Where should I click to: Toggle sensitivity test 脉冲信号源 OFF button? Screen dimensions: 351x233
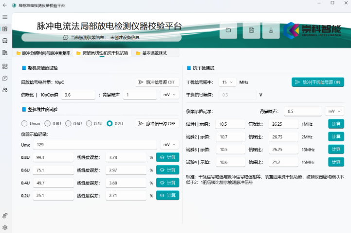(x=157, y=82)
